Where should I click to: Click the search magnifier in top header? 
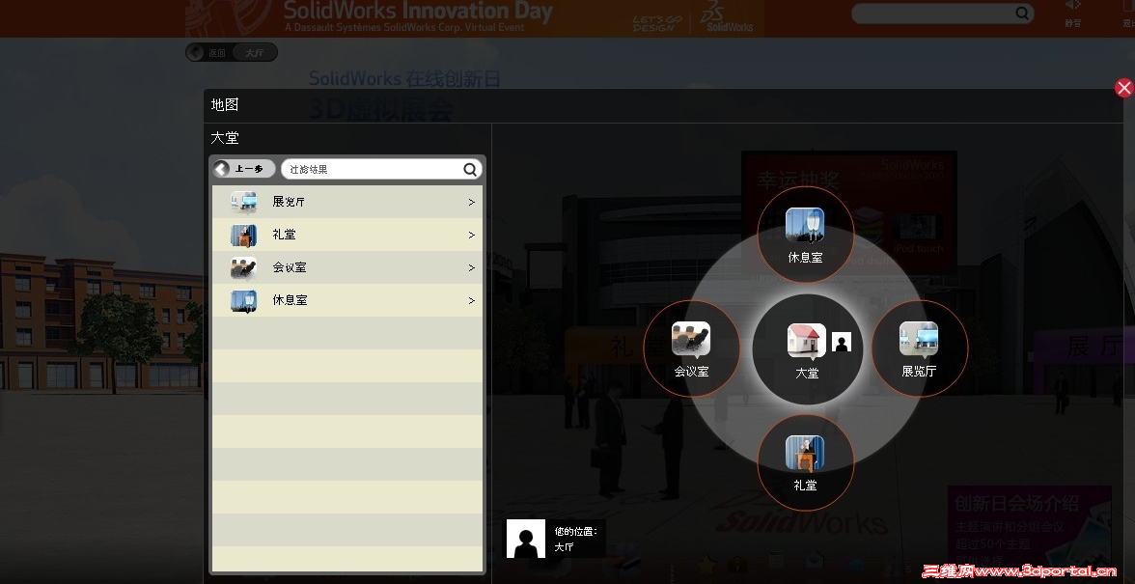click(x=1022, y=13)
